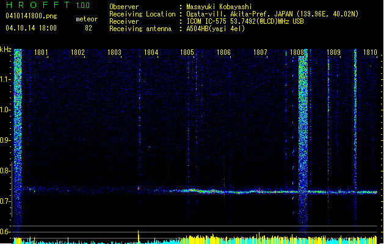This screenshot has width=384, height=244.
Task: Click the meteor count value 82
Action: [89, 28]
